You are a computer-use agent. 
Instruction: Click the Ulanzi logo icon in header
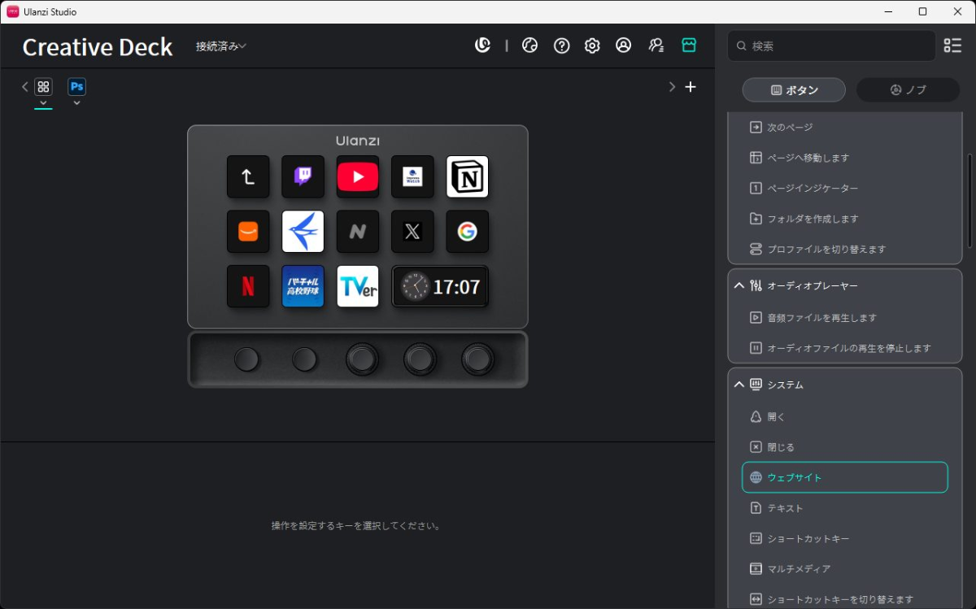coord(483,46)
